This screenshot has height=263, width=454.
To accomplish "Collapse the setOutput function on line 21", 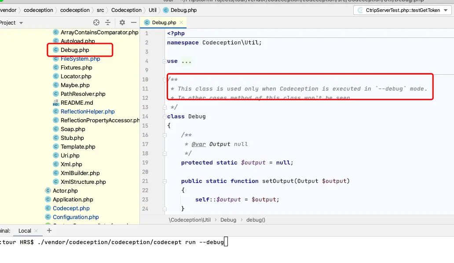I will pyautogui.click(x=165, y=181).
